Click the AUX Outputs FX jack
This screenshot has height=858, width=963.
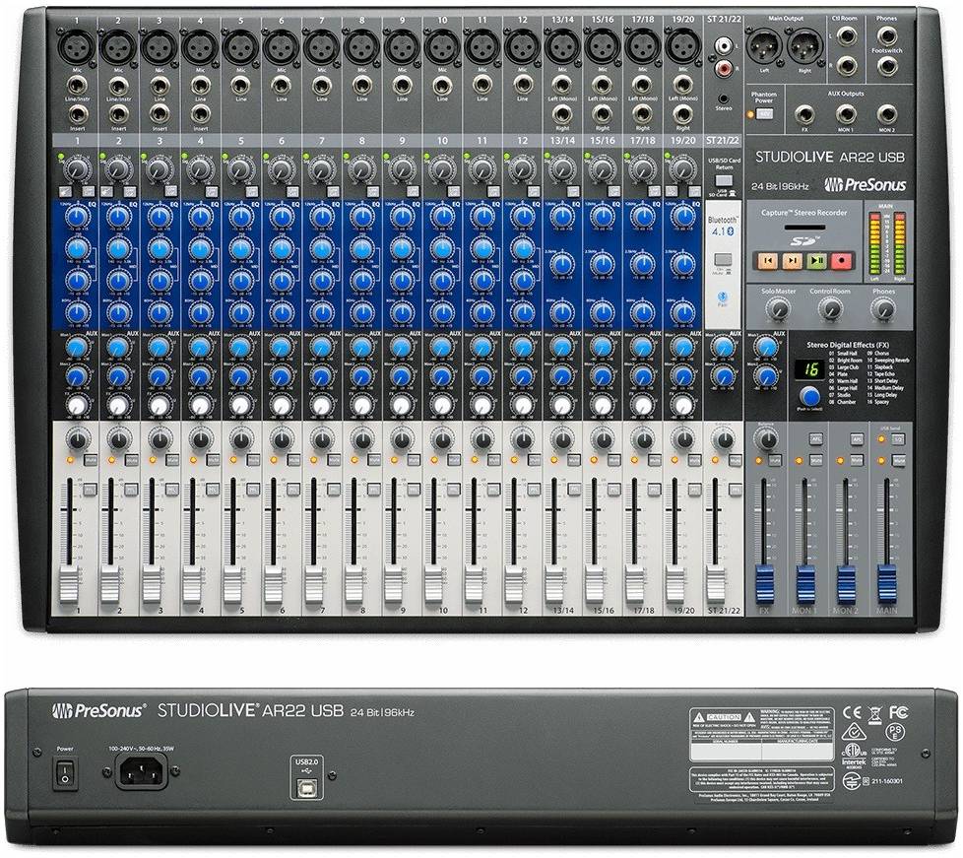pyautogui.click(x=804, y=114)
